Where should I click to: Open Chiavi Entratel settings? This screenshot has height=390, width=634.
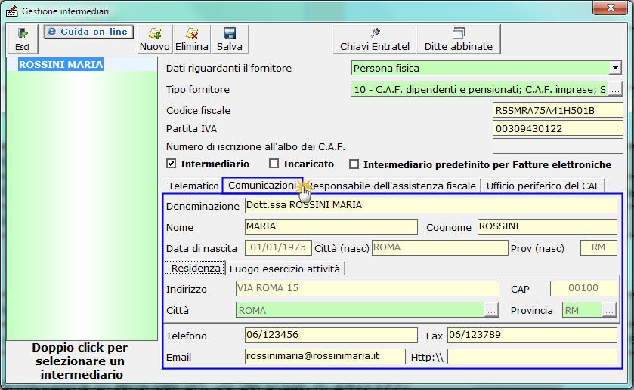click(x=374, y=39)
